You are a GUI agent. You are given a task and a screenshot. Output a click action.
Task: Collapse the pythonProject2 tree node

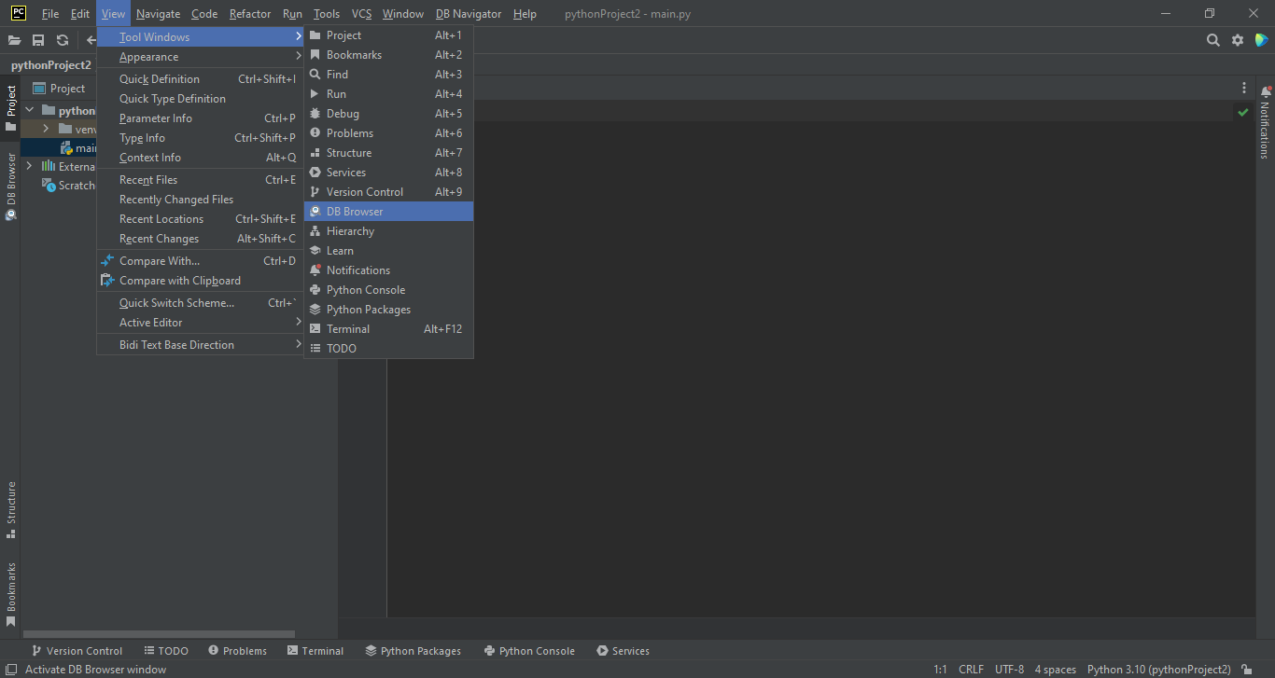29,109
